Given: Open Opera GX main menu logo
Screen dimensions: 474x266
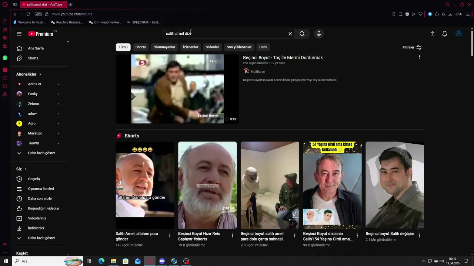Looking at the screenshot, I should tap(5, 4).
